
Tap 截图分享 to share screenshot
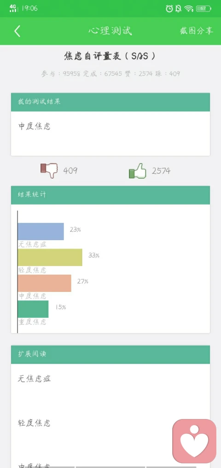(196, 31)
